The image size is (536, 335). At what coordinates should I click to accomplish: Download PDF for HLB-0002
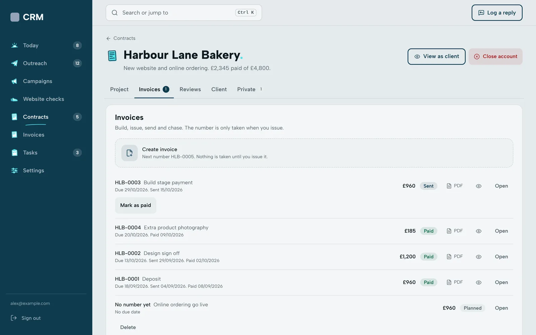point(455,257)
